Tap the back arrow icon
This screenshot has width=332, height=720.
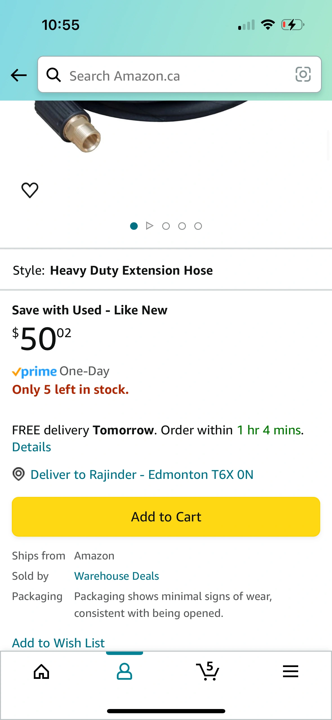point(19,75)
